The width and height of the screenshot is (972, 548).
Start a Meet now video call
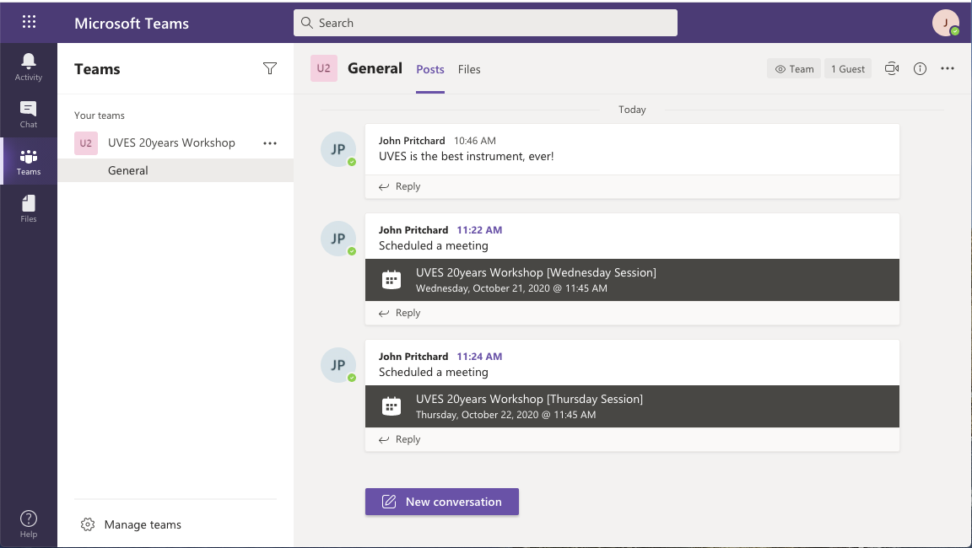point(891,69)
